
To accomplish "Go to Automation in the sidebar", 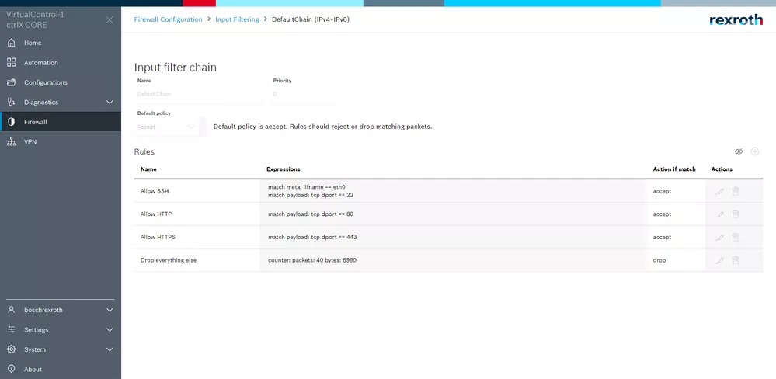I will 40,63.
